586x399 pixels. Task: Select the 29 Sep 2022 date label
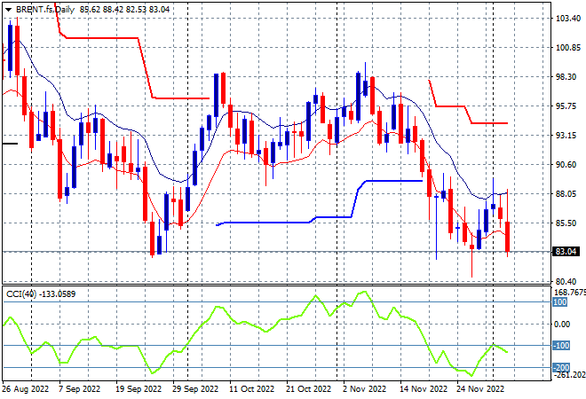click(x=195, y=389)
